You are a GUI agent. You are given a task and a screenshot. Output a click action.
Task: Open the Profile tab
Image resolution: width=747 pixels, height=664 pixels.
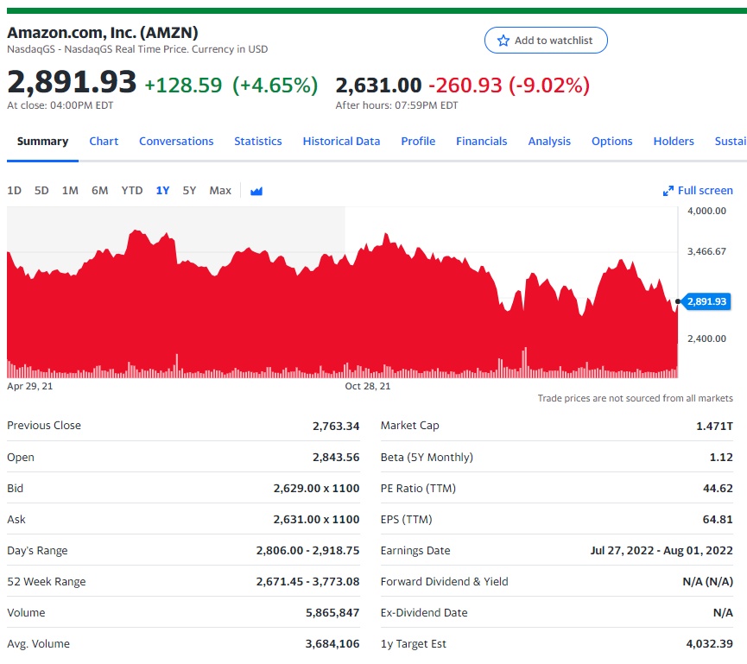[x=418, y=142]
